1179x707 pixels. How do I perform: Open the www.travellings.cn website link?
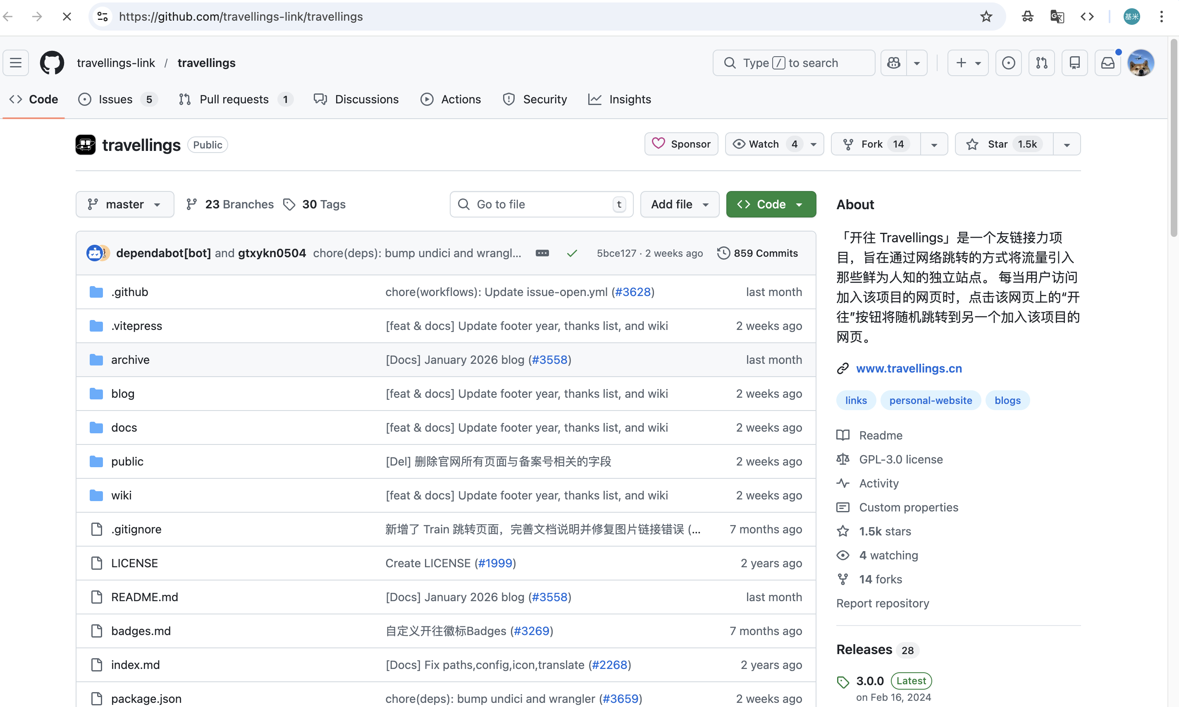click(908, 368)
